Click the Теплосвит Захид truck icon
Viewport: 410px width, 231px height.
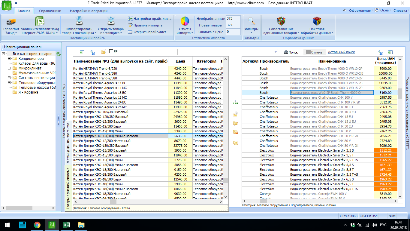[x=11, y=22]
